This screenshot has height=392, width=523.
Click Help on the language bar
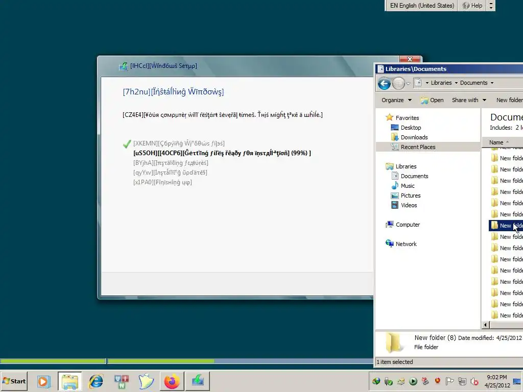click(472, 6)
